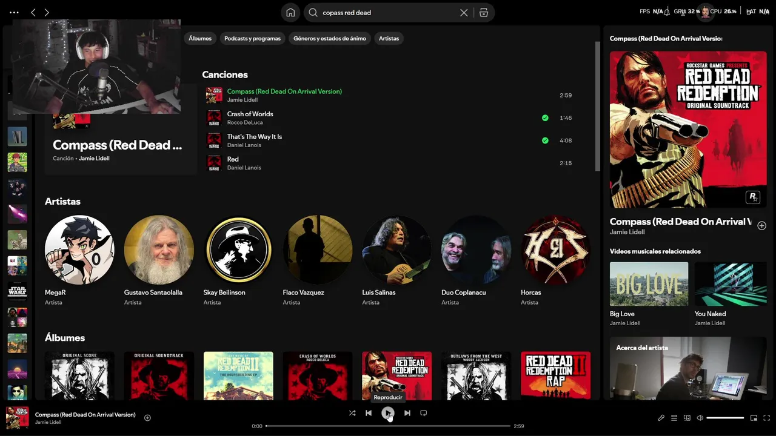Seek on the song progress bar
The image size is (776, 436).
point(388,426)
